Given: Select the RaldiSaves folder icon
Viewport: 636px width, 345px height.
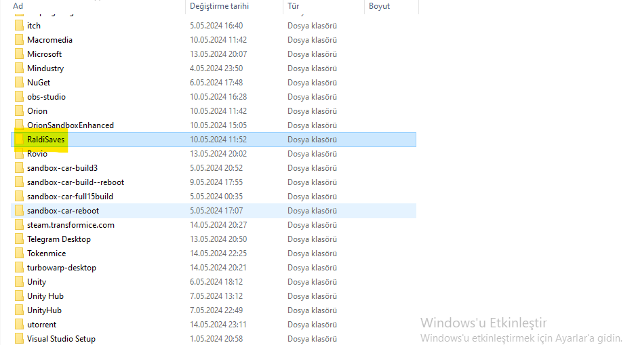Looking at the screenshot, I should click(x=19, y=140).
